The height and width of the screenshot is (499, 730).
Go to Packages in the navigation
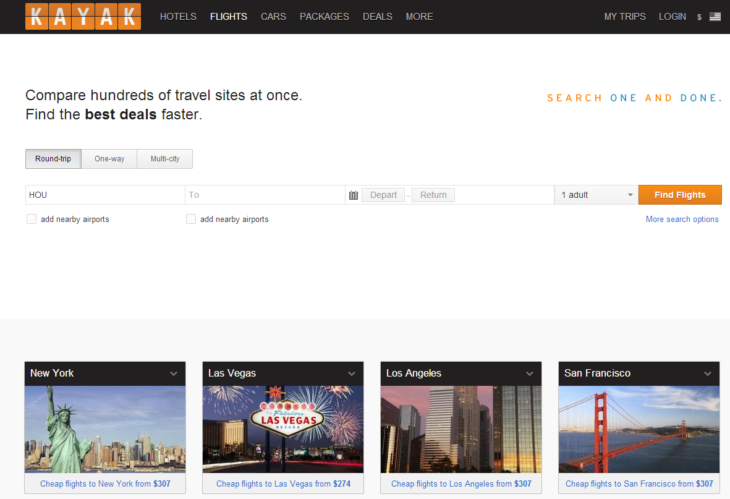pos(325,17)
